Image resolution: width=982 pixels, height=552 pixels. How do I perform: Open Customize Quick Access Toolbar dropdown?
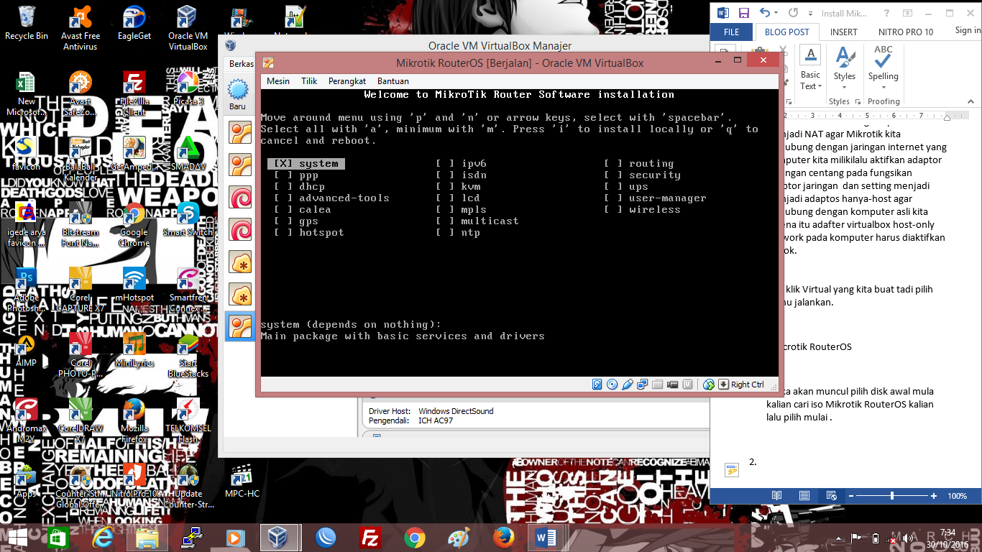click(809, 13)
